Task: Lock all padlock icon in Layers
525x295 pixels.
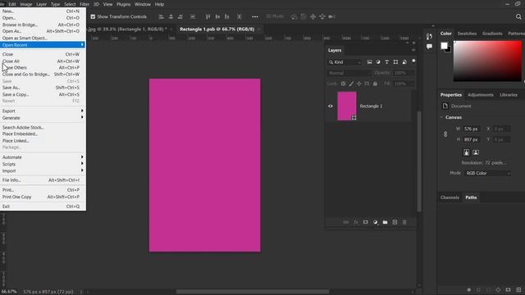Action: 375,84
